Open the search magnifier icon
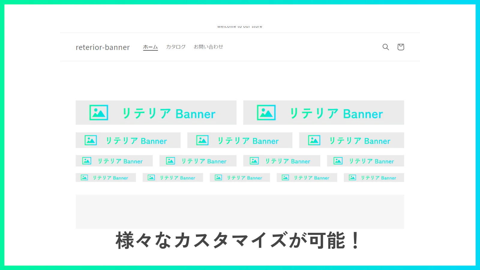The height and width of the screenshot is (270, 480). click(385, 47)
